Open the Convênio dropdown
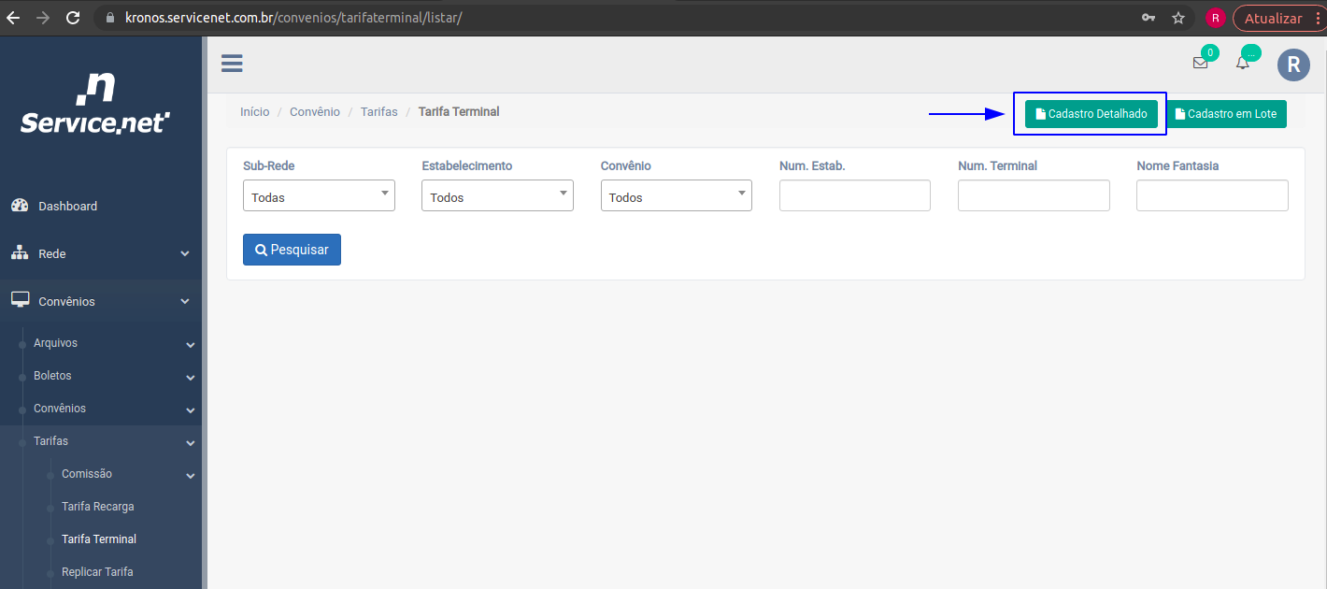Screen dimensions: 1327x589 point(676,196)
